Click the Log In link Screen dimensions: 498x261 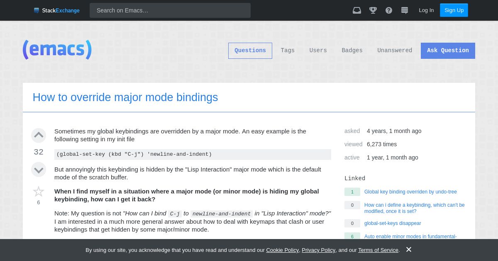tap(426, 10)
